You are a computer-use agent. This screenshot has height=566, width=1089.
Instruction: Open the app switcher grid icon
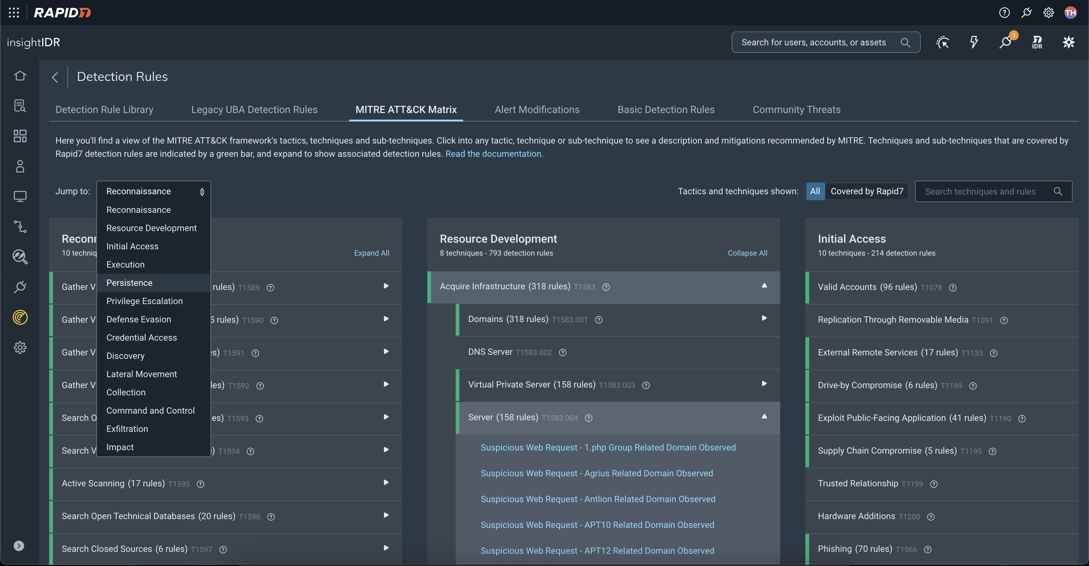click(14, 13)
